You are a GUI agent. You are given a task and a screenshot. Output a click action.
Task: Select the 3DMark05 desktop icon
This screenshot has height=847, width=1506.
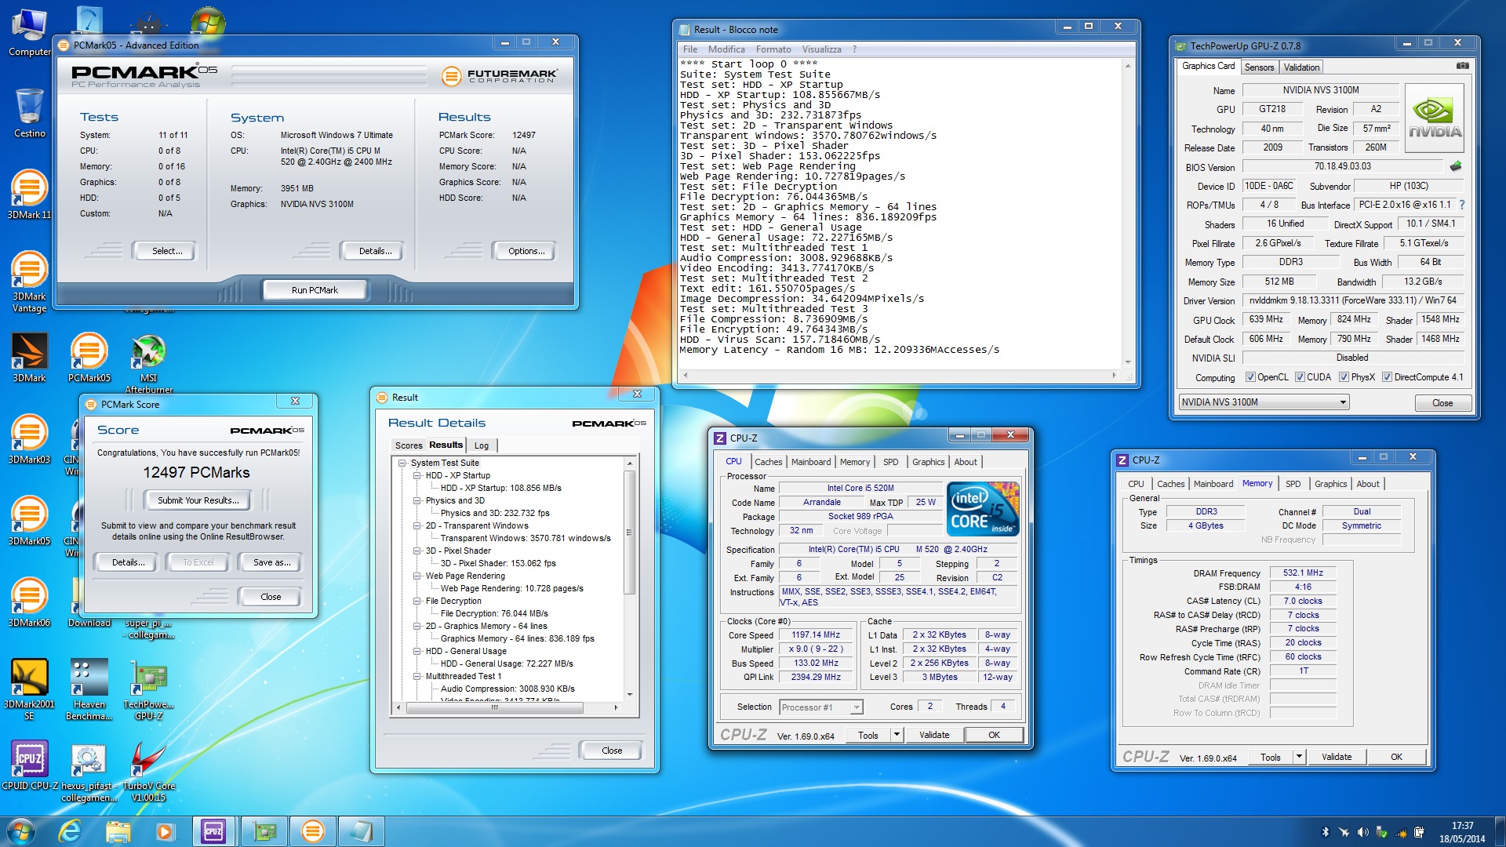(x=29, y=521)
